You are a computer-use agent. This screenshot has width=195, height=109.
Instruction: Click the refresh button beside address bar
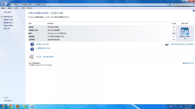[x=168, y=5]
